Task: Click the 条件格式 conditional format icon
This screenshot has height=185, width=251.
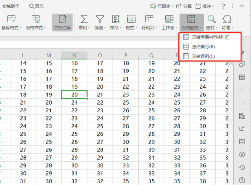Action: tap(11, 19)
